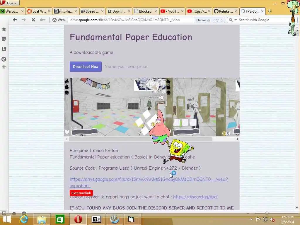Click the network tray icon
This screenshot has height=225, width=300.
coord(265,219)
